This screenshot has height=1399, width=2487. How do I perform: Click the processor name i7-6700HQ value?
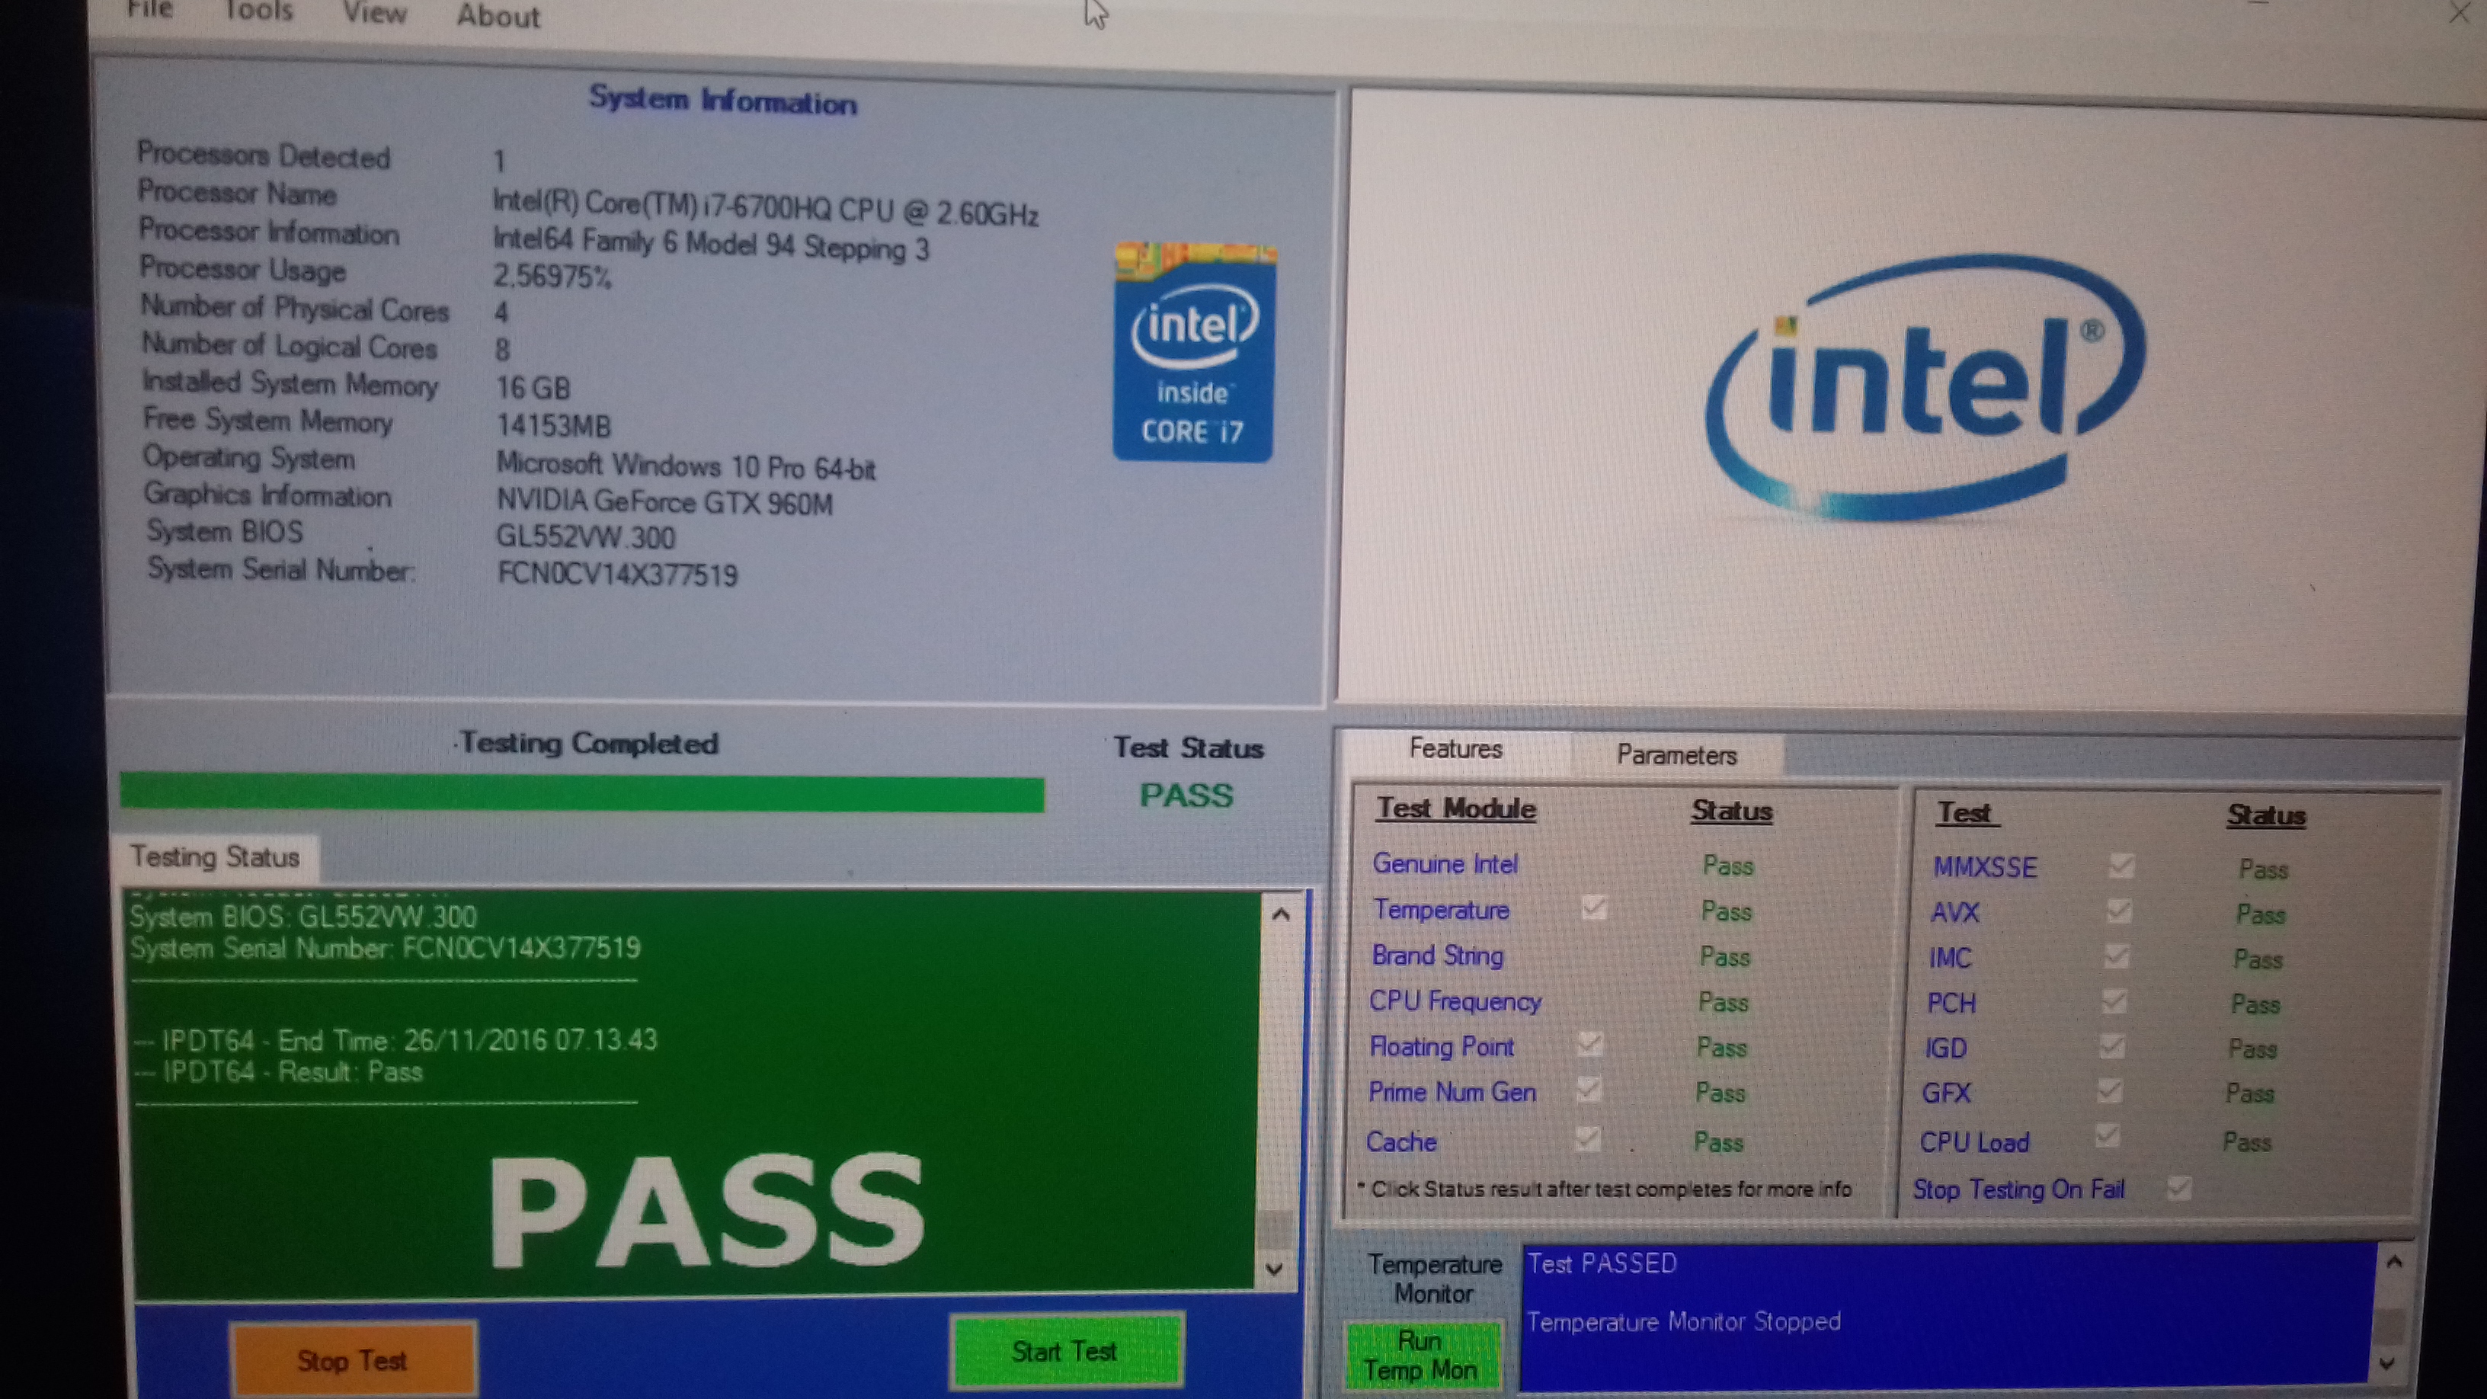pos(765,207)
